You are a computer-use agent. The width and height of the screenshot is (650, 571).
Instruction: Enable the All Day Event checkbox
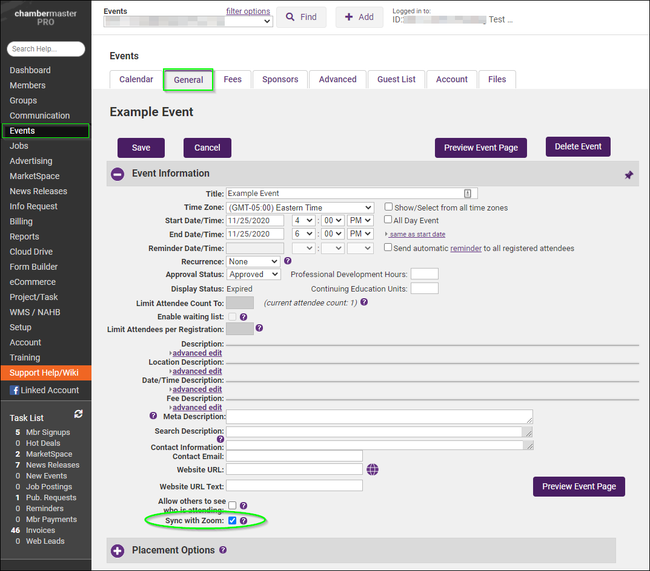tap(388, 220)
